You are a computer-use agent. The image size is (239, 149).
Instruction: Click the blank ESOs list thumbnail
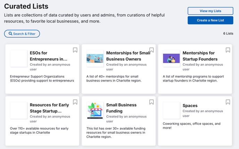[19, 59]
